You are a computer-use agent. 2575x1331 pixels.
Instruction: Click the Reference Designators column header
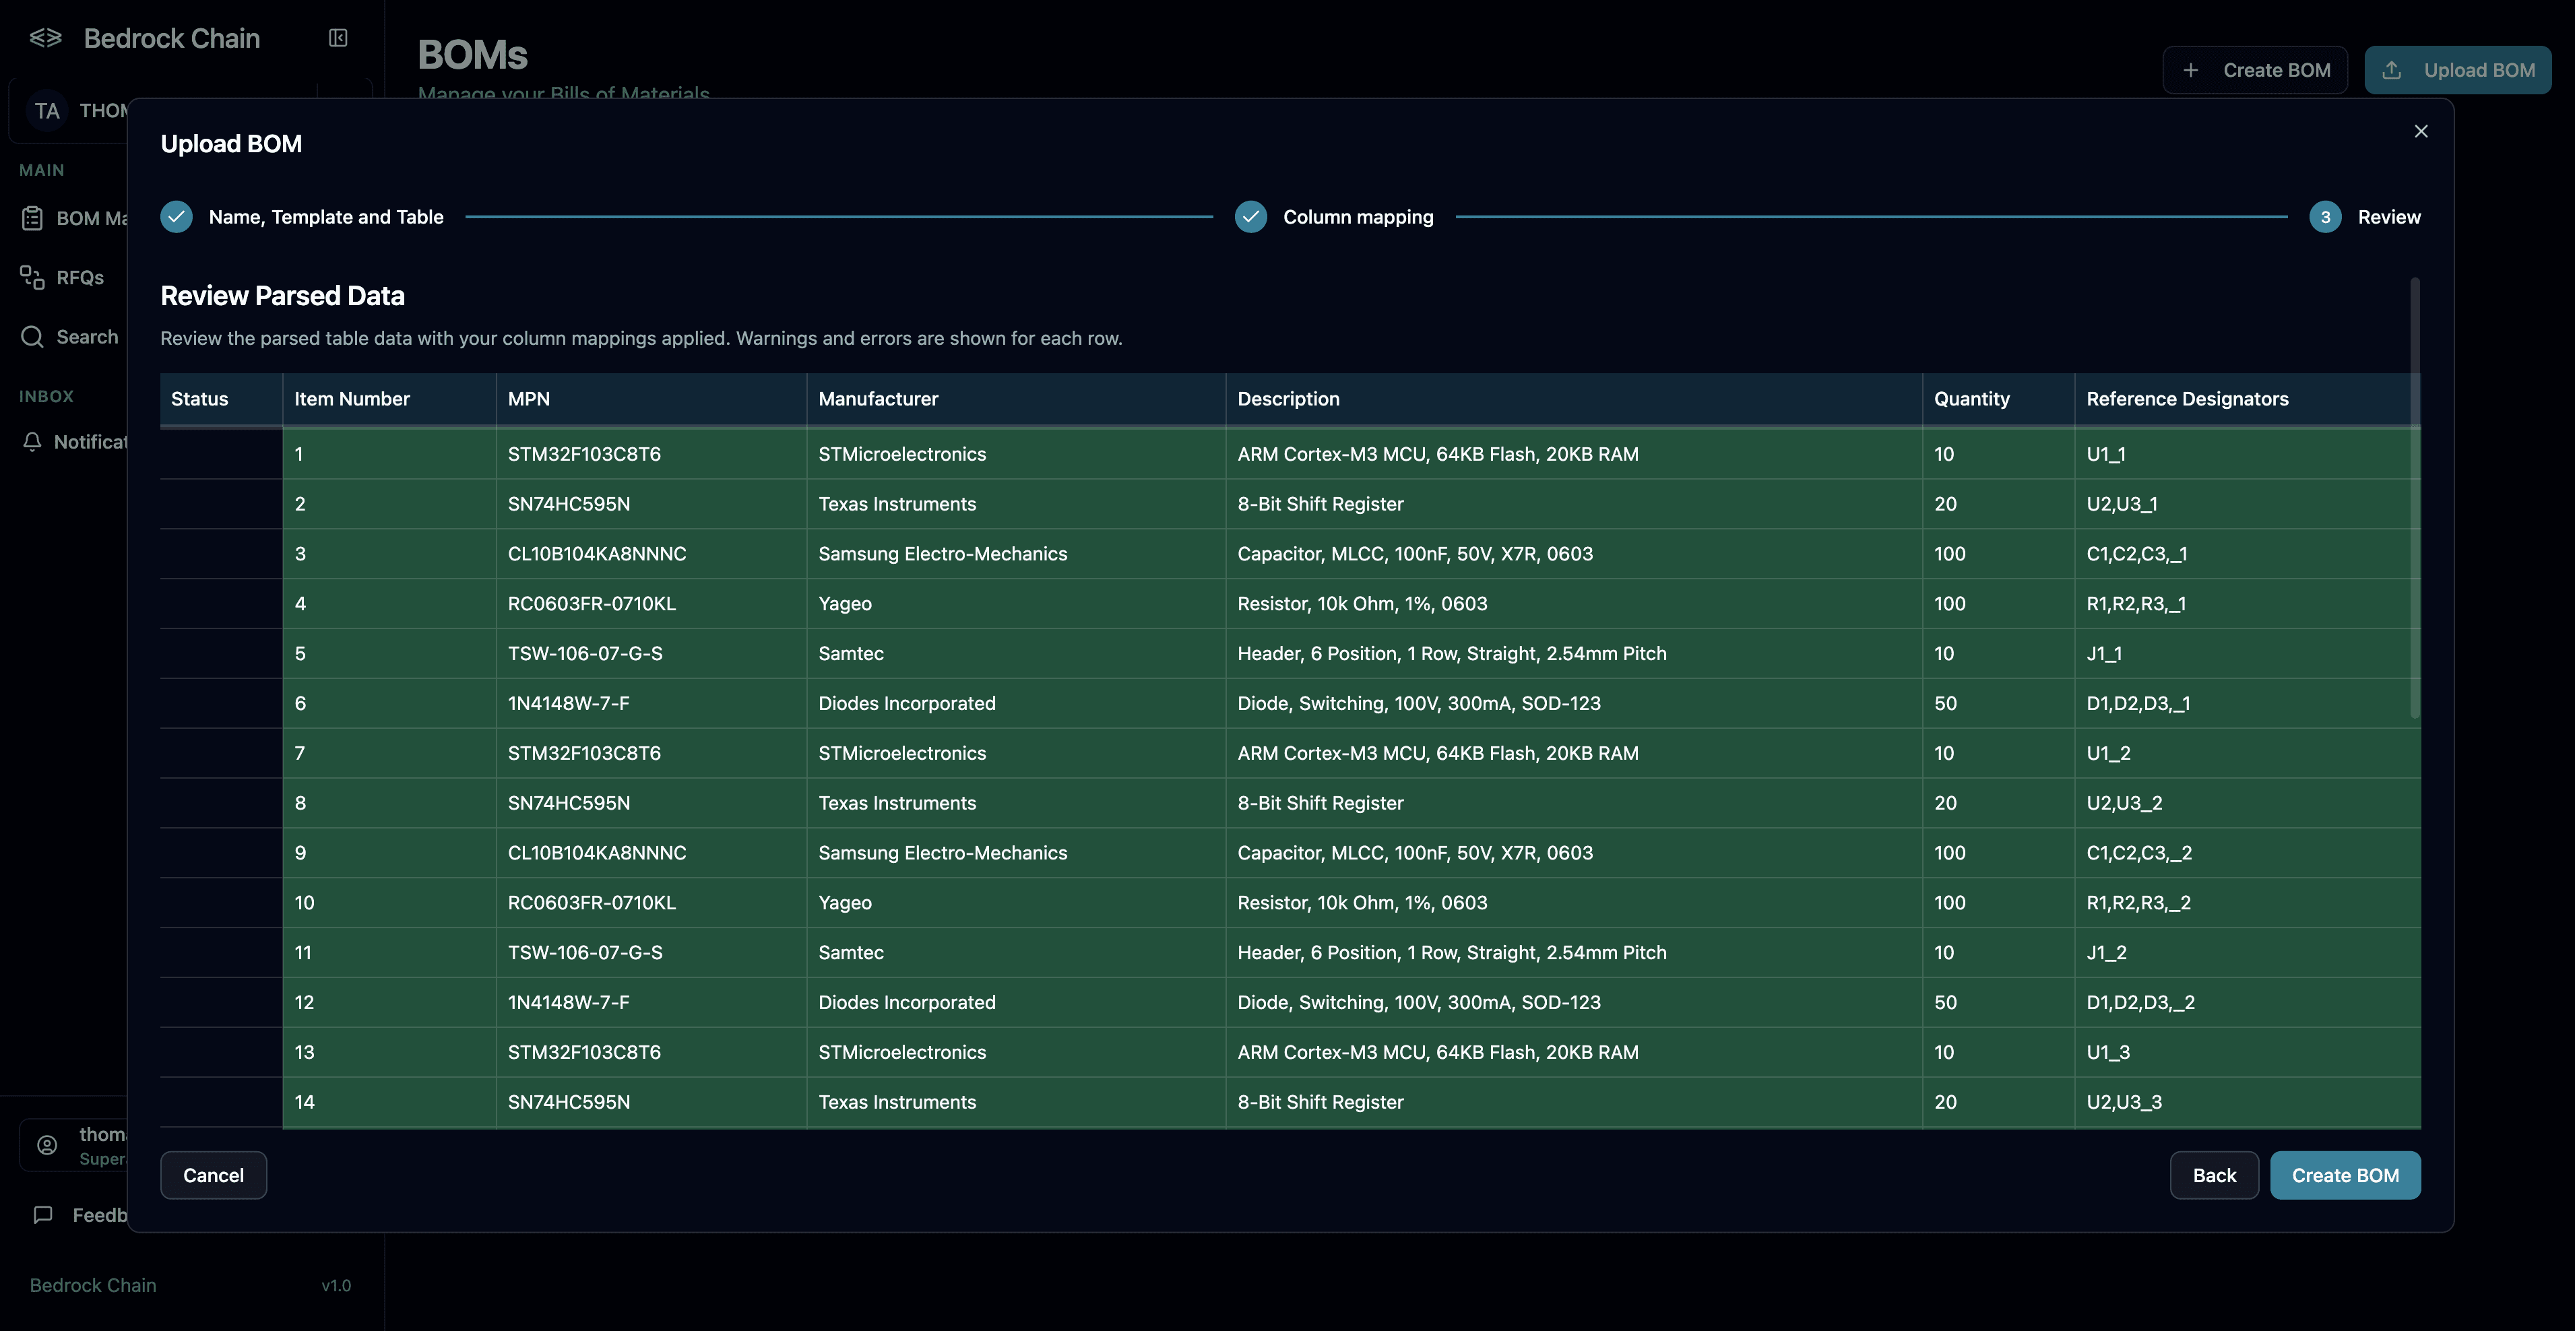pos(2186,399)
